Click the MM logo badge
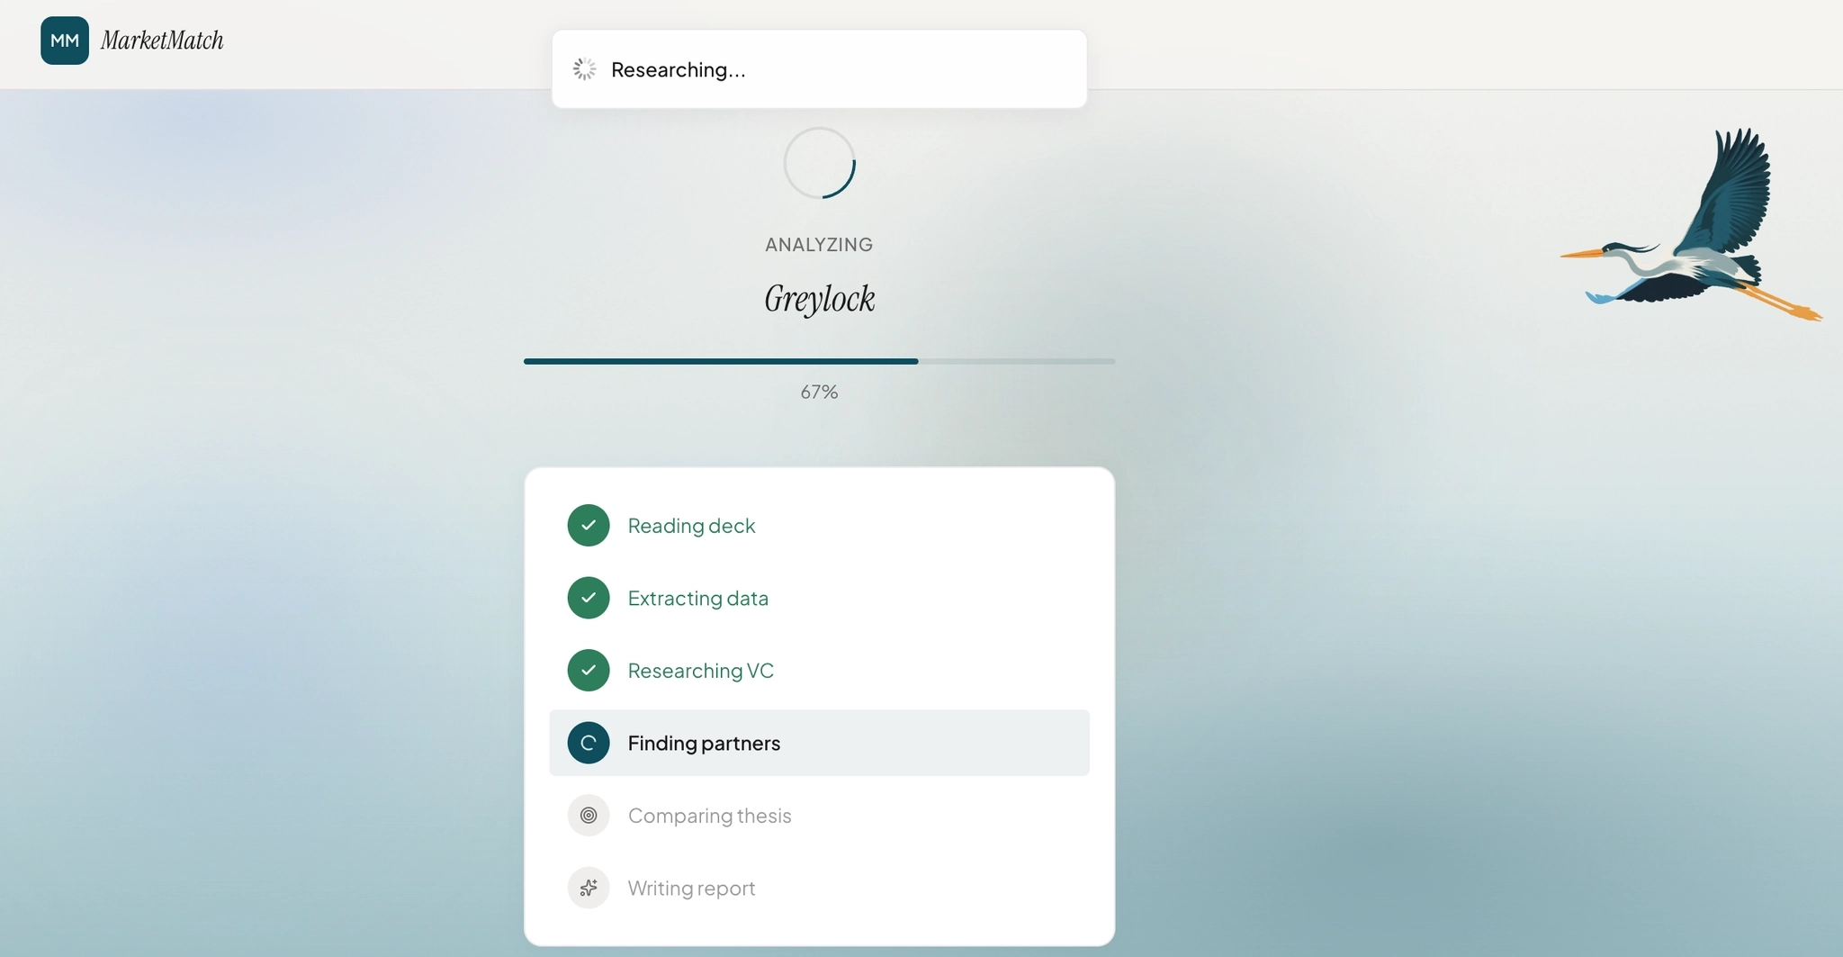Image resolution: width=1843 pixels, height=957 pixels. pyautogui.click(x=65, y=41)
